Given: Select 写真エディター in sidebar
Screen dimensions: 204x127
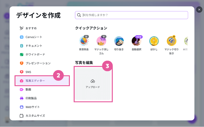Looking at the screenshot, I should (x=35, y=81).
